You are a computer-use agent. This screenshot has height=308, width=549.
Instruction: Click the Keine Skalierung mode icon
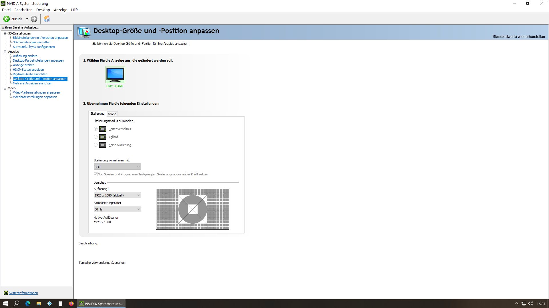coord(103,145)
